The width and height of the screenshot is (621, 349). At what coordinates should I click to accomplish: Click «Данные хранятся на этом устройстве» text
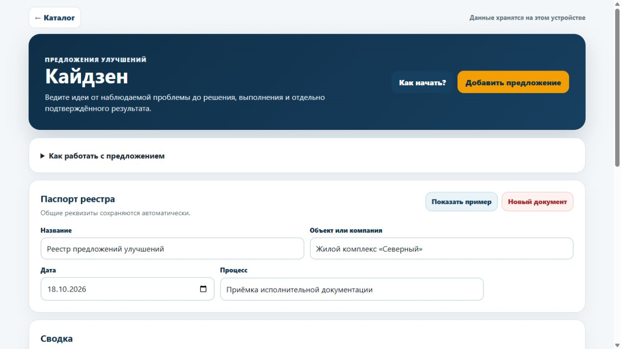point(527,18)
